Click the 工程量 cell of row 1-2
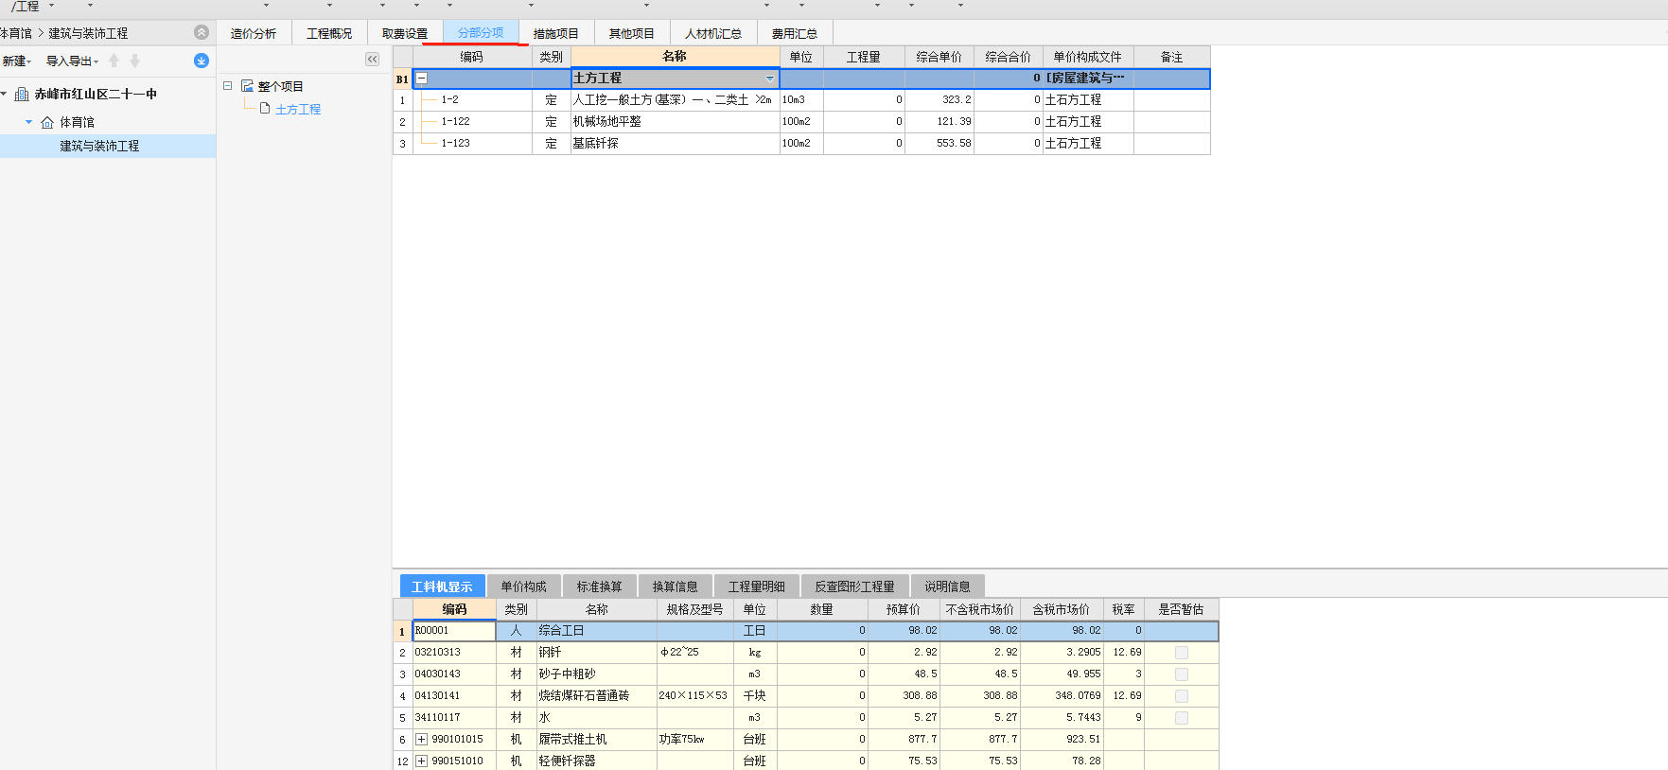The width and height of the screenshot is (1668, 770). click(x=864, y=99)
